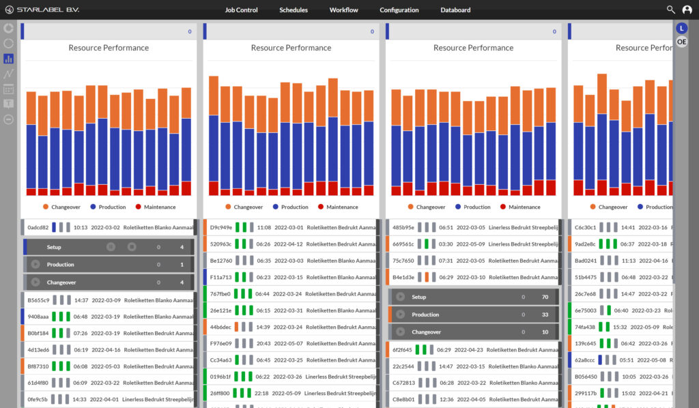Expand job row C6c30c1
The image size is (699, 408).
point(620,228)
